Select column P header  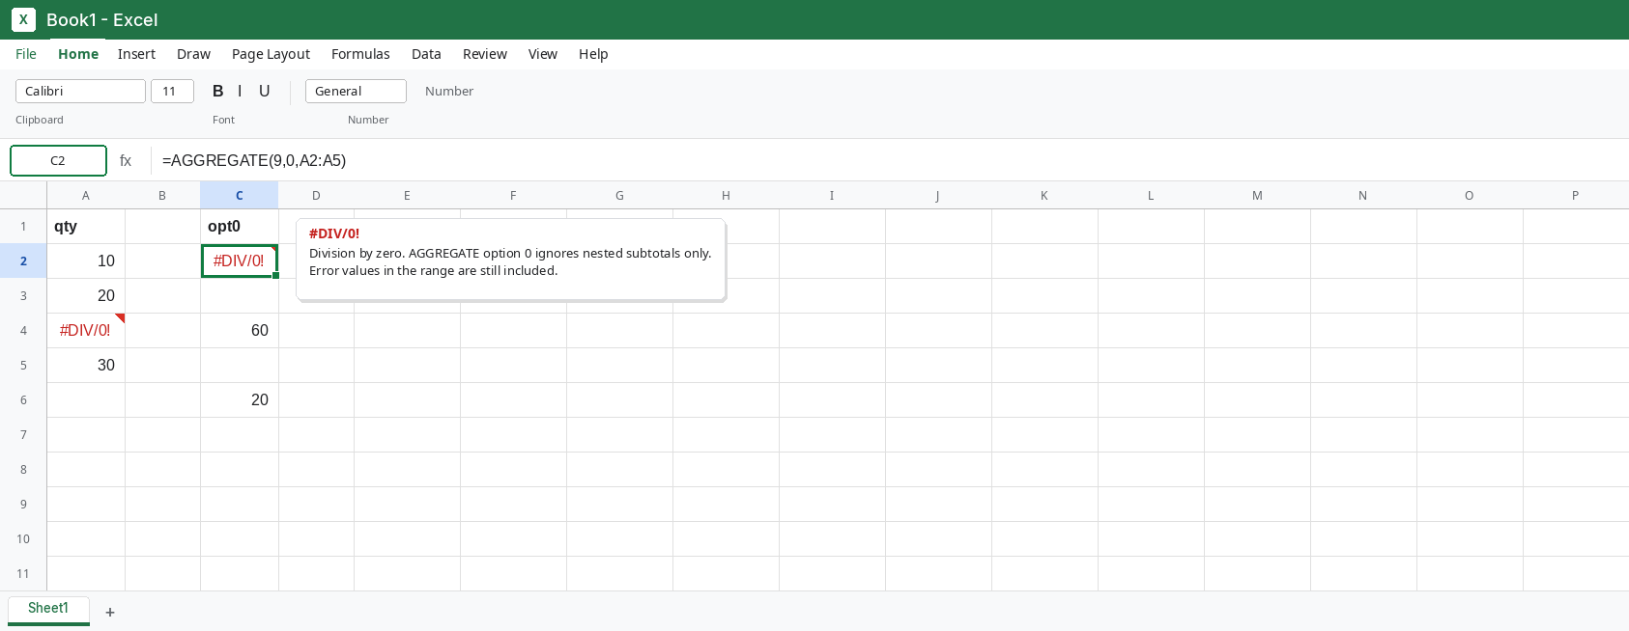(x=1575, y=195)
